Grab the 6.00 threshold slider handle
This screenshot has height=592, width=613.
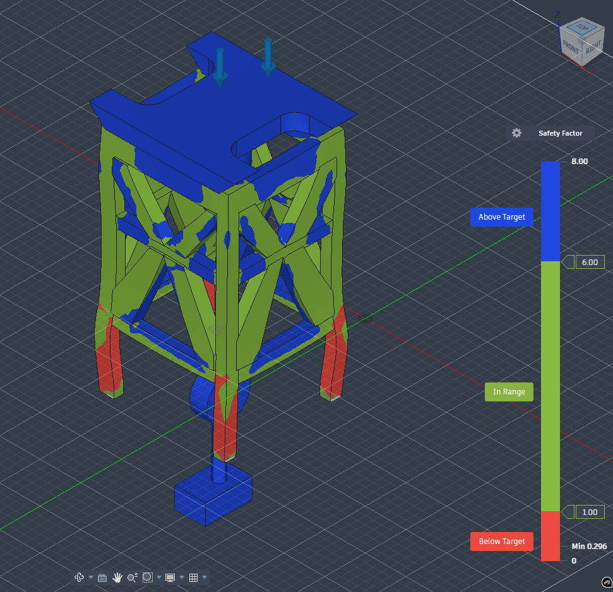[568, 262]
